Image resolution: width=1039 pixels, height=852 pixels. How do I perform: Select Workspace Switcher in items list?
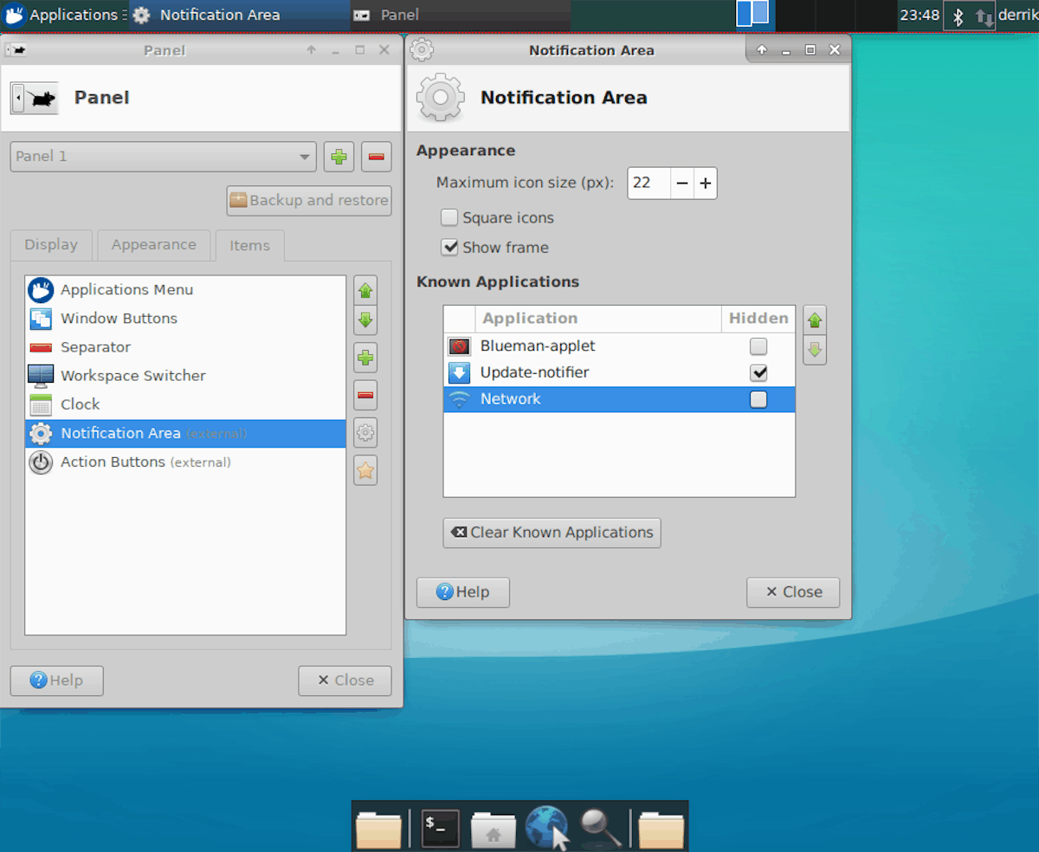[132, 376]
